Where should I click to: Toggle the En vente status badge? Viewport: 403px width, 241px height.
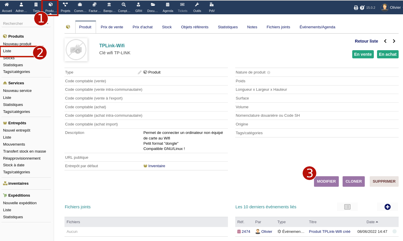click(x=363, y=54)
